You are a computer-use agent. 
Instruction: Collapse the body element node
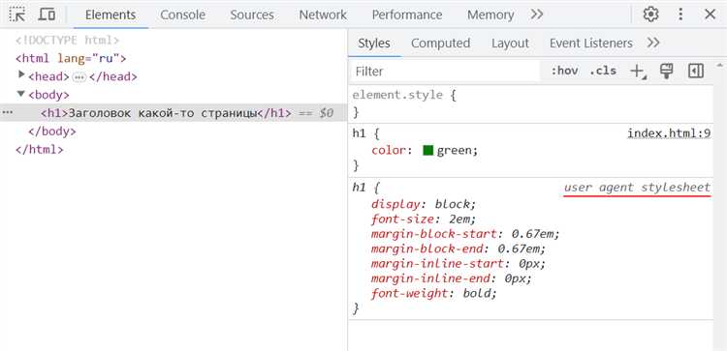coord(21,94)
